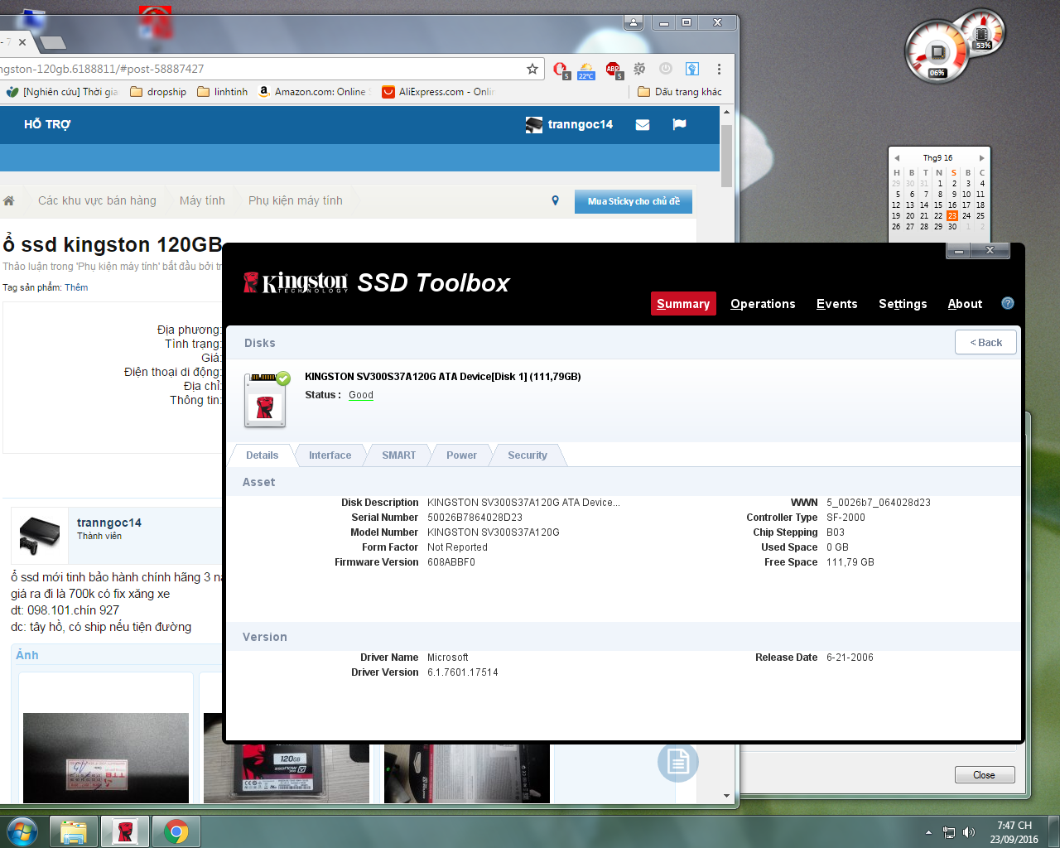Click firmware version value 608ABBF0
Viewport: 1060px width, 848px height.
[x=451, y=562]
